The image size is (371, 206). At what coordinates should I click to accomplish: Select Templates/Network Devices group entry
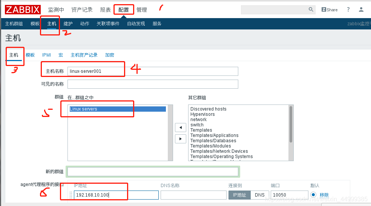(x=219, y=151)
